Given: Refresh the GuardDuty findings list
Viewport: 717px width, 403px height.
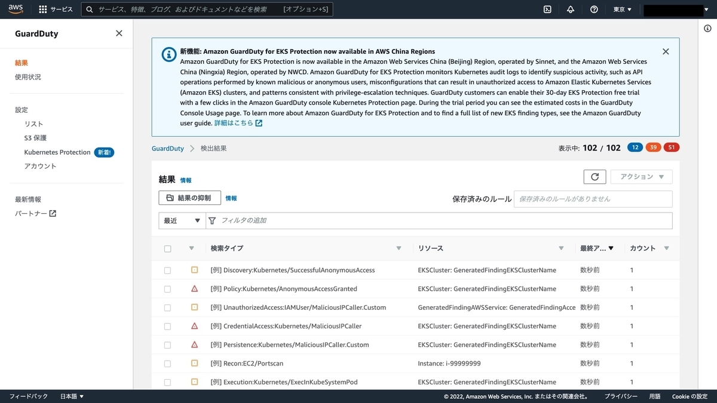Looking at the screenshot, I should pos(595,177).
